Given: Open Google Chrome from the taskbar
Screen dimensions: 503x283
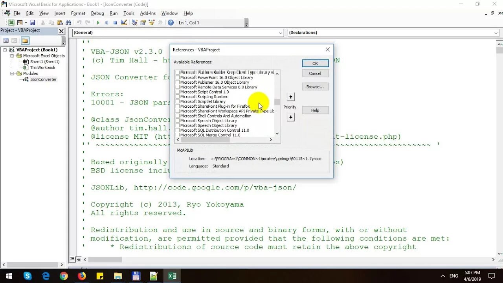Looking at the screenshot, I should [x=64, y=276].
